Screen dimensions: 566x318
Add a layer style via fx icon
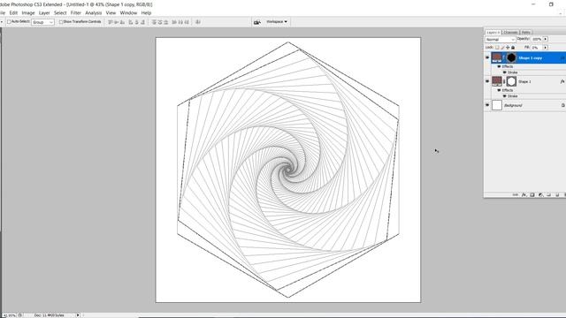coord(524,194)
